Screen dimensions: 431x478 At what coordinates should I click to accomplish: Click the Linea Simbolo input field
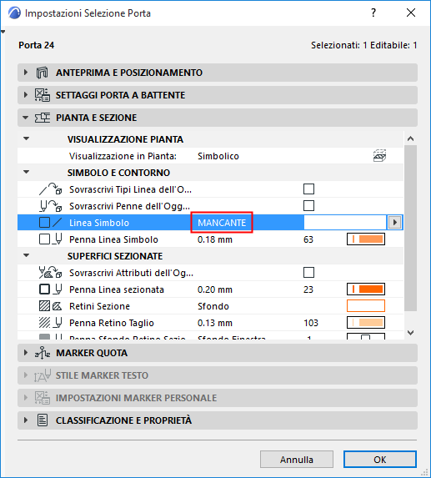click(345, 223)
